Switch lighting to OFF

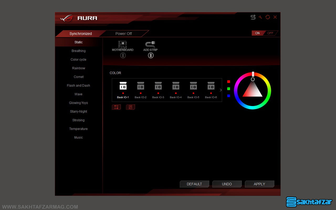tap(270, 33)
